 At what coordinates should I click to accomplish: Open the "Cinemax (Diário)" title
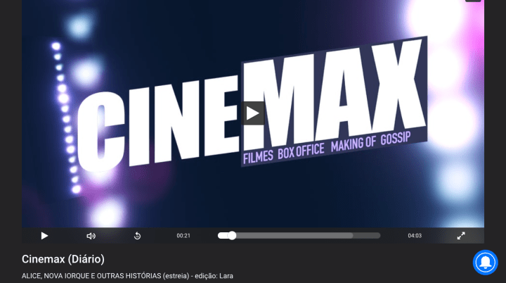click(63, 259)
